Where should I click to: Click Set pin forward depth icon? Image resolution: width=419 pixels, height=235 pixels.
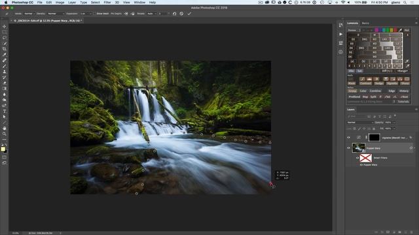[x=126, y=13]
